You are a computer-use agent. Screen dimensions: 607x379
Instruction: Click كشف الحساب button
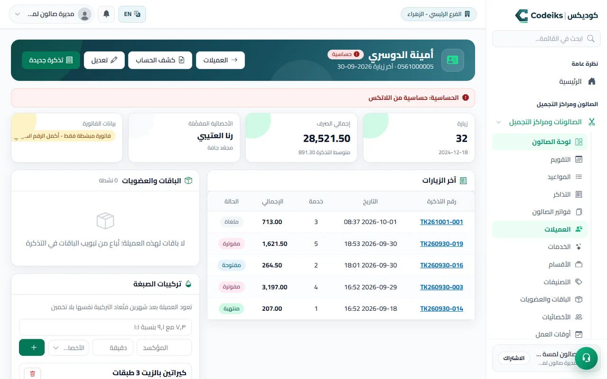pyautogui.click(x=160, y=60)
